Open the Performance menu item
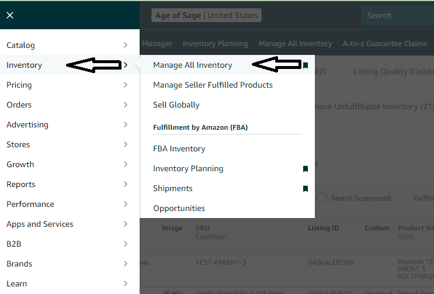The width and height of the screenshot is (434, 294). [x=70, y=205]
